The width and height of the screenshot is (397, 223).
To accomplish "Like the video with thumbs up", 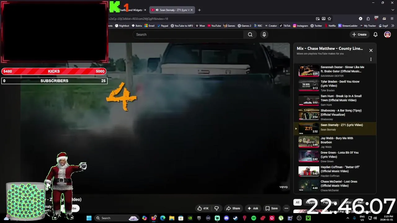I will 203,208.
